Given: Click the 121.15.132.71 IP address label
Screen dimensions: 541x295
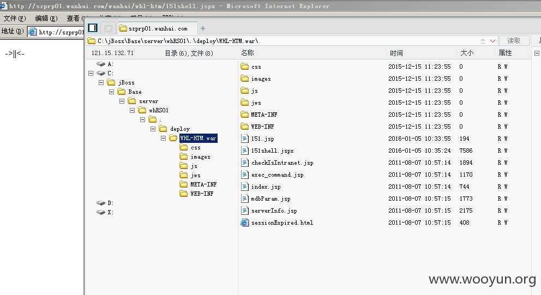Looking at the screenshot, I should point(112,53).
